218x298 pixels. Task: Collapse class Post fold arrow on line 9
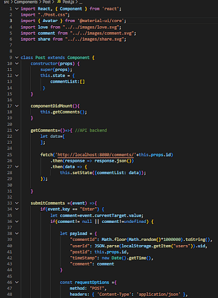[17, 58]
